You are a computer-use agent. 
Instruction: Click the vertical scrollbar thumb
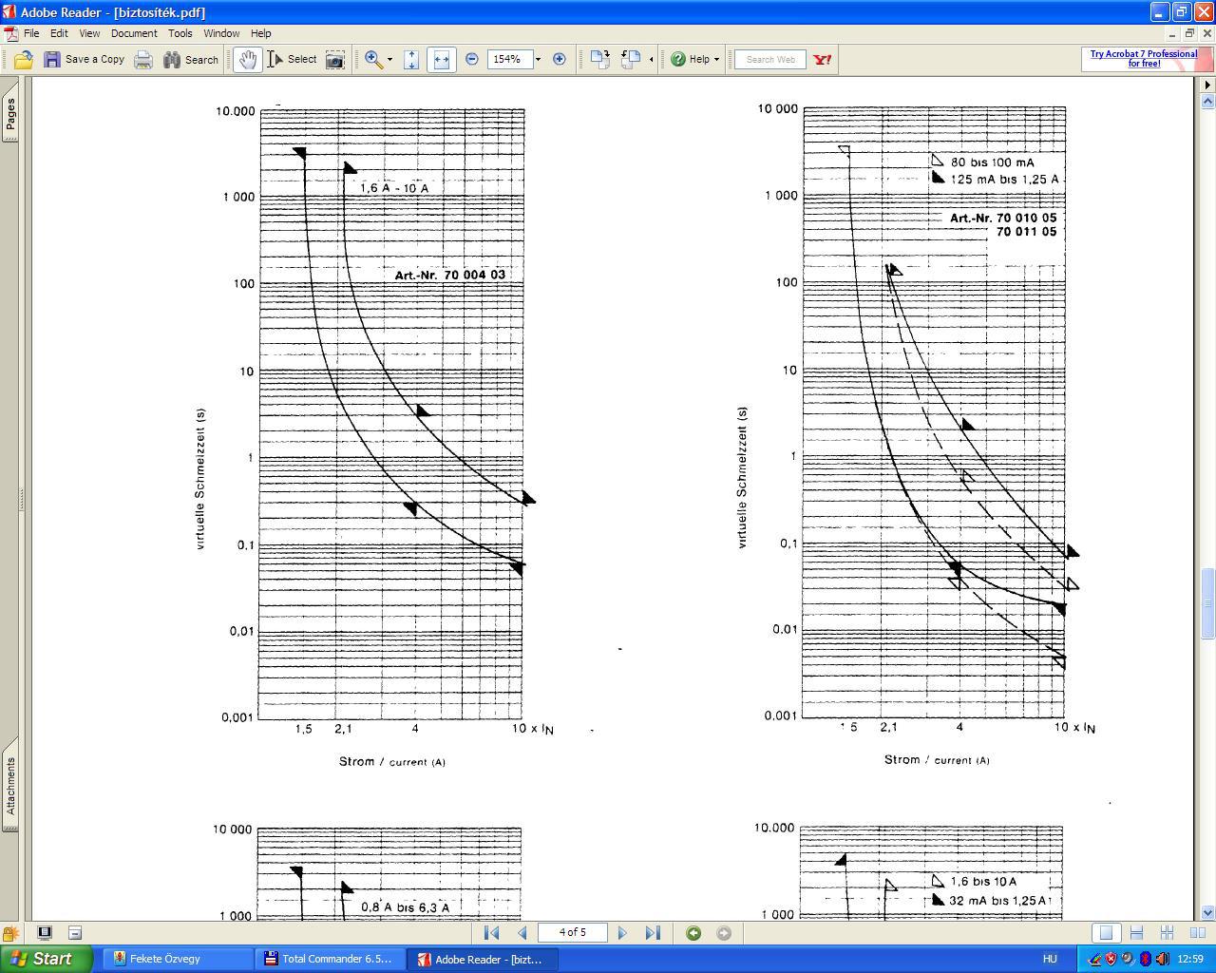click(1207, 604)
